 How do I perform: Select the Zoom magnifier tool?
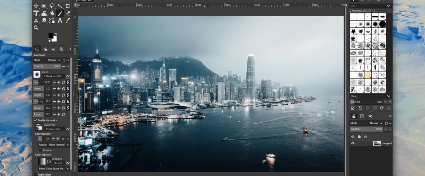point(36,28)
